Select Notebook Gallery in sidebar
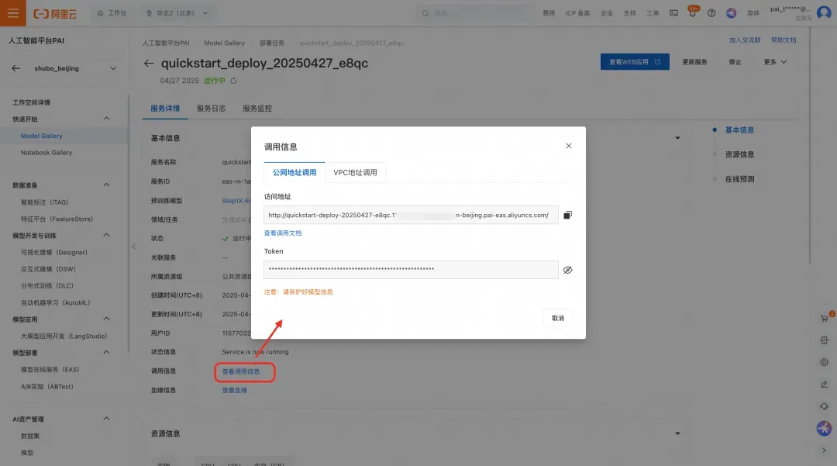837x466 pixels. click(46, 153)
